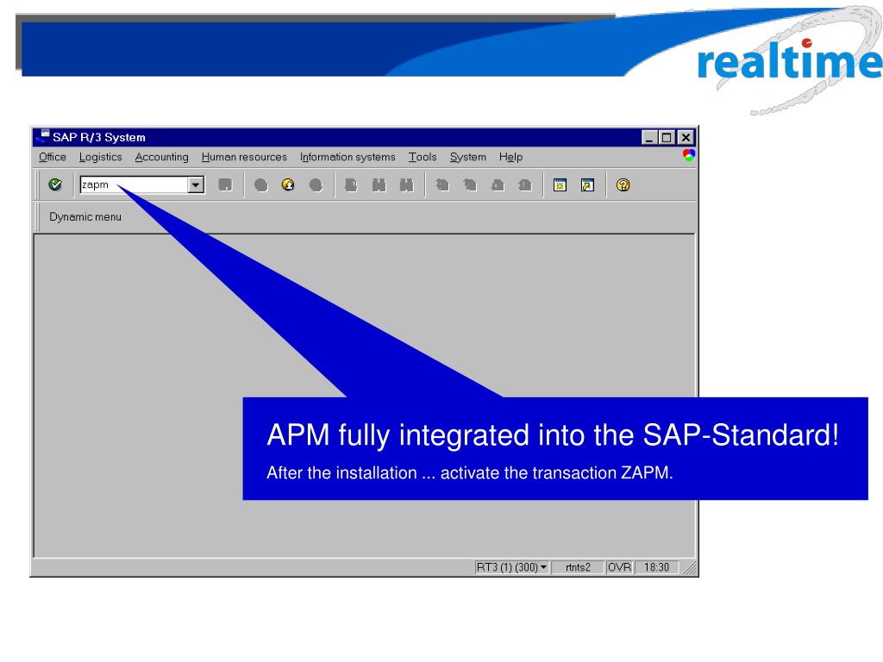Click the window resize grip in the status bar corner
Image resolution: width=883 pixels, height=662 pixels.
coord(690,568)
